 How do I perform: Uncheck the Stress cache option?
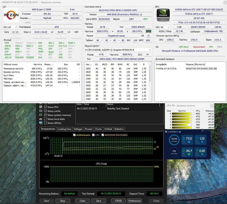45,111
